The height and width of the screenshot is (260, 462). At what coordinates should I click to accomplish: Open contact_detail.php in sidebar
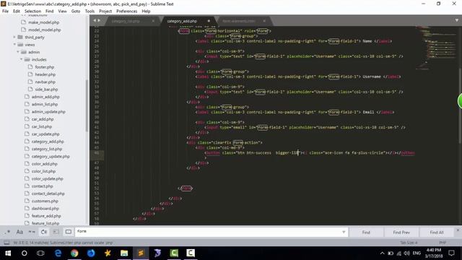pyautogui.click(x=48, y=194)
